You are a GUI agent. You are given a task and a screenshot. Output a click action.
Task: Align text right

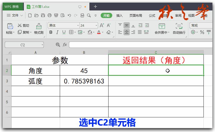pyautogui.click(x=133, y=32)
